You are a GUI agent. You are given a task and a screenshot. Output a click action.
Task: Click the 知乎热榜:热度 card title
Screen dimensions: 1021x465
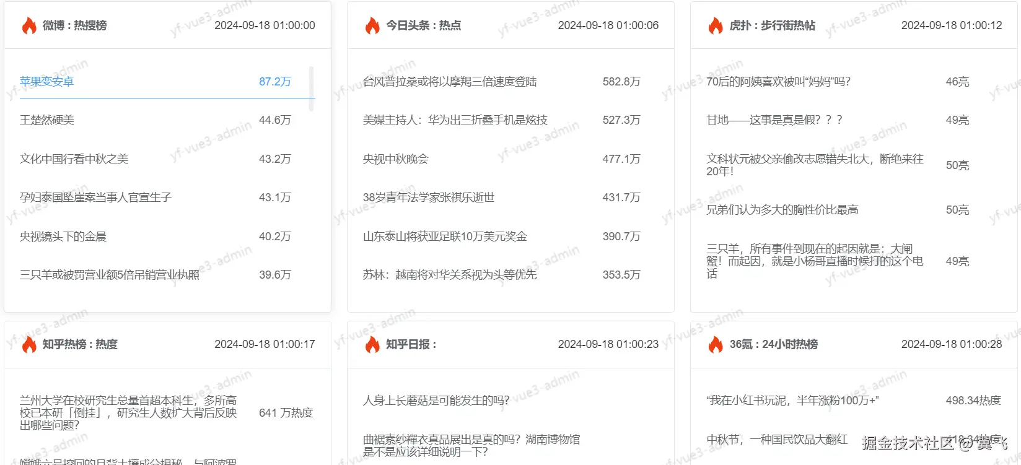point(80,344)
